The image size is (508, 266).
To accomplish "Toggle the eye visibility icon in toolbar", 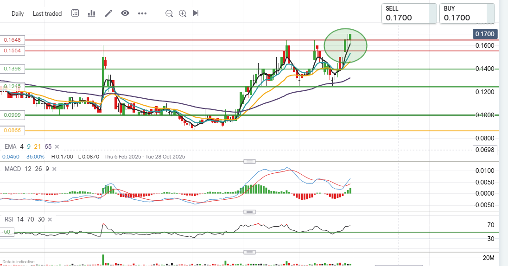I will click(125, 13).
